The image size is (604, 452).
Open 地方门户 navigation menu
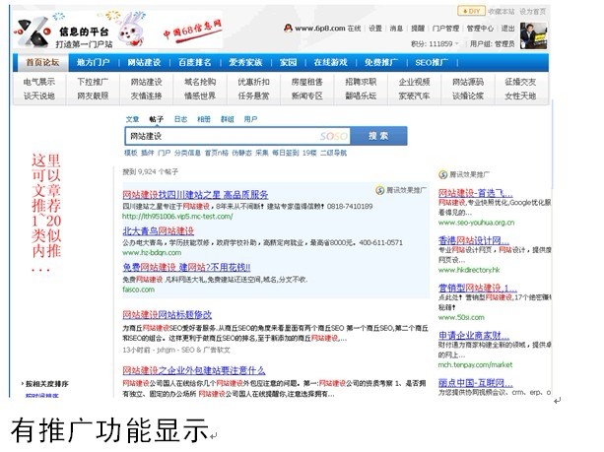[x=93, y=62]
